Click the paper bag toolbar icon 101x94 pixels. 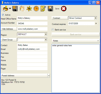pyautogui.click(x=22, y=9)
